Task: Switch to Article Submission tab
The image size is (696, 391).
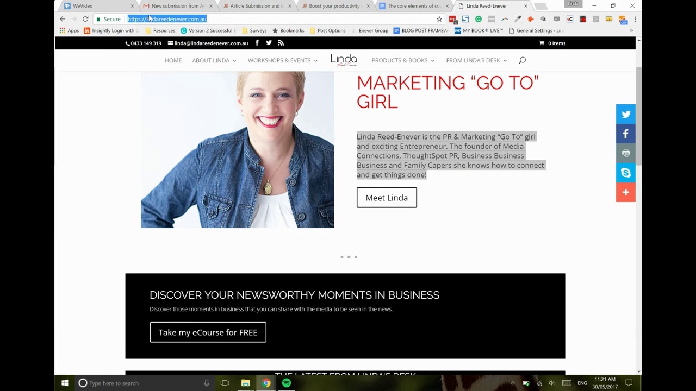Action: (x=257, y=6)
